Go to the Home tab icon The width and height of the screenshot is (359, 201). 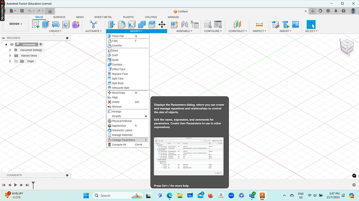pos(50,11)
